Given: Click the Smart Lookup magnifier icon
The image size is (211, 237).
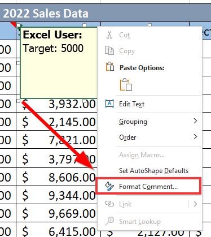Looking at the screenshot, I should [x=109, y=221].
